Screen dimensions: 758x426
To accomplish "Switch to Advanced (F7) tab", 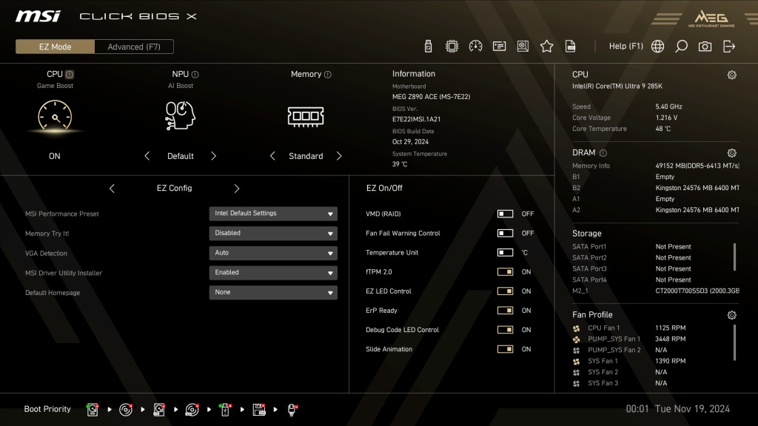I will point(134,47).
